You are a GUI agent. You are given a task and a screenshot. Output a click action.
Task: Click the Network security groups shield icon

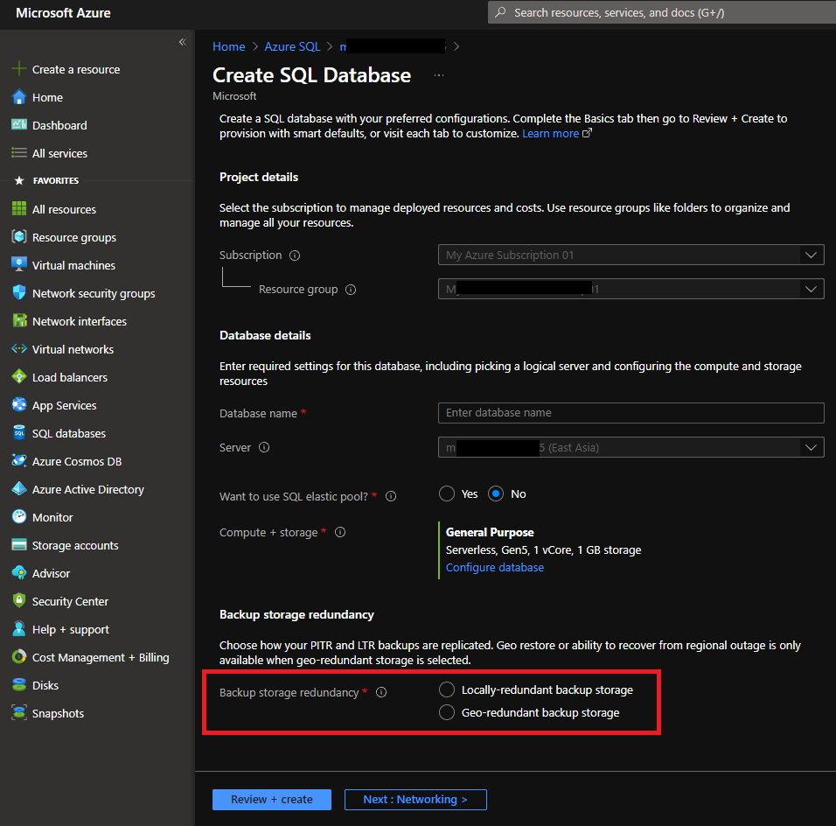pos(19,292)
